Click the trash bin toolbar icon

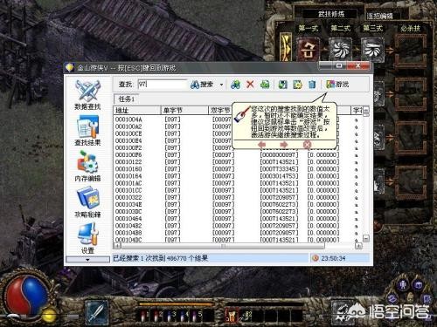point(312,85)
